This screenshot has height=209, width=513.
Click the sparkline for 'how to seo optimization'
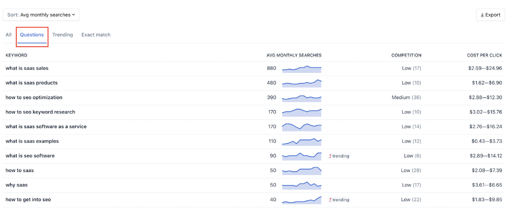(x=302, y=98)
